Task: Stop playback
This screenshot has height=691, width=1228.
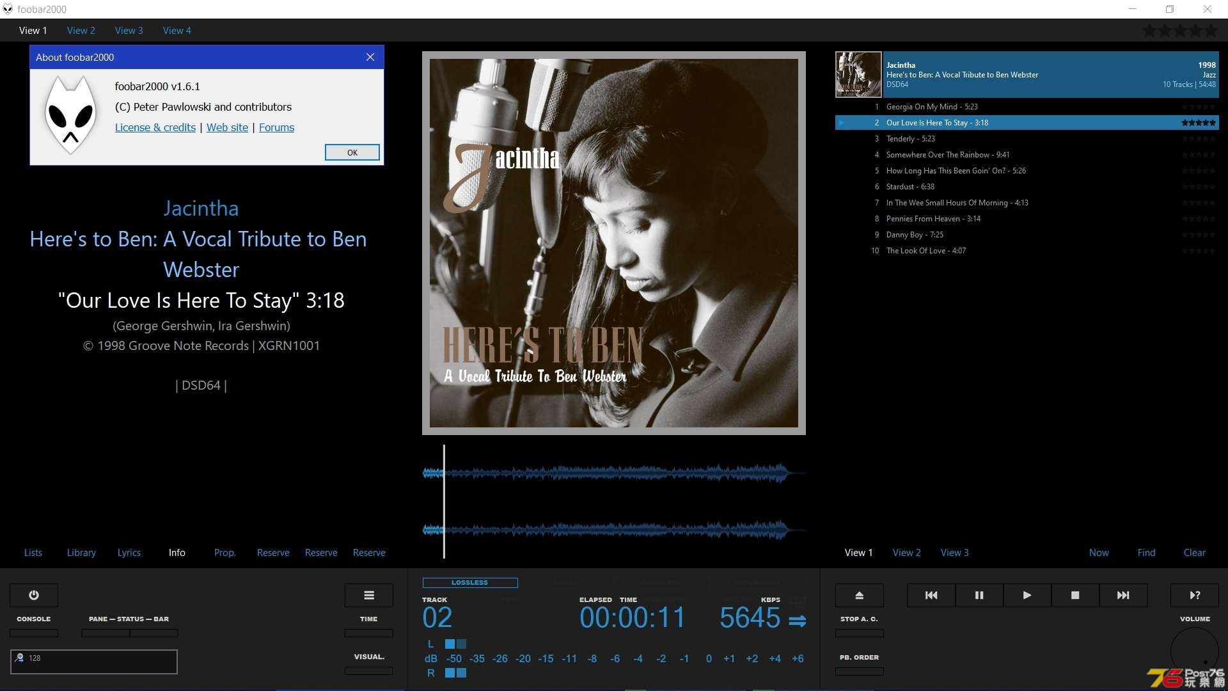Action: [1075, 595]
